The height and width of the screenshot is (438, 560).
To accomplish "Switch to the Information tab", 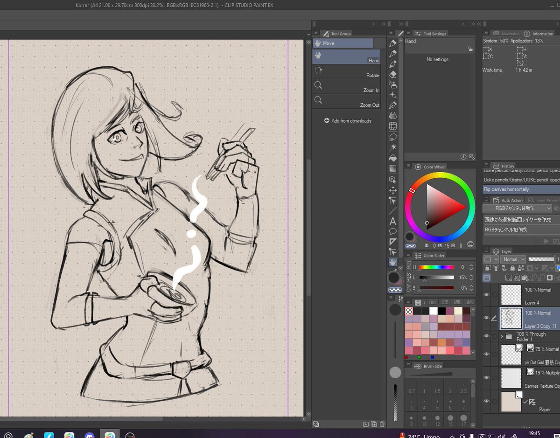I will tap(539, 34).
